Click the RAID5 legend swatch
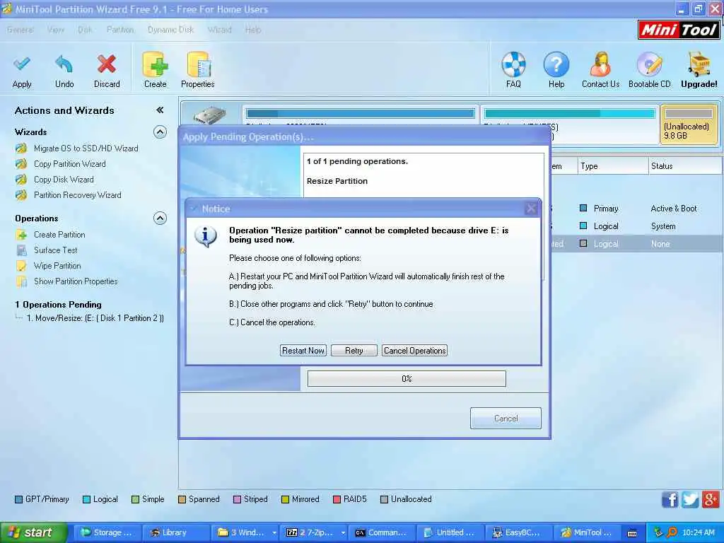 337,500
